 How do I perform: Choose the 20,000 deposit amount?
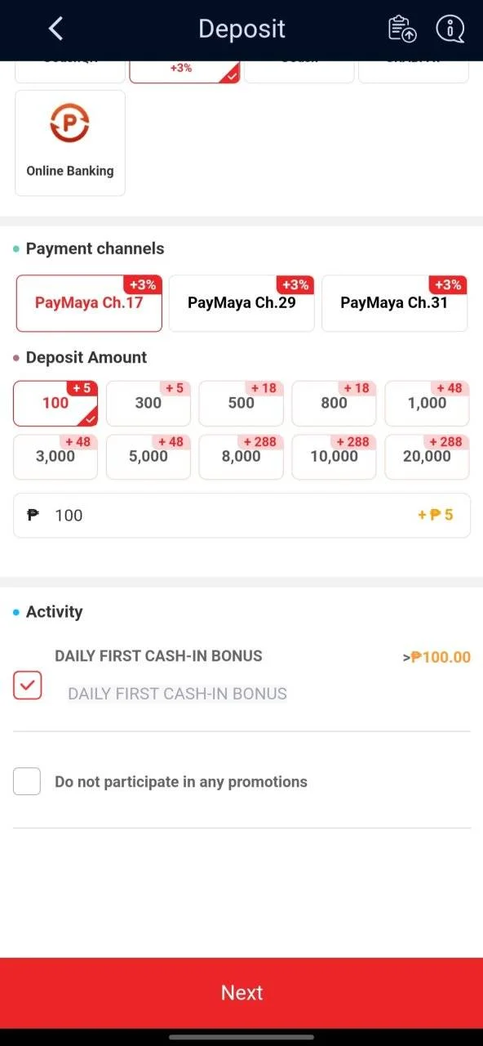[x=427, y=457]
